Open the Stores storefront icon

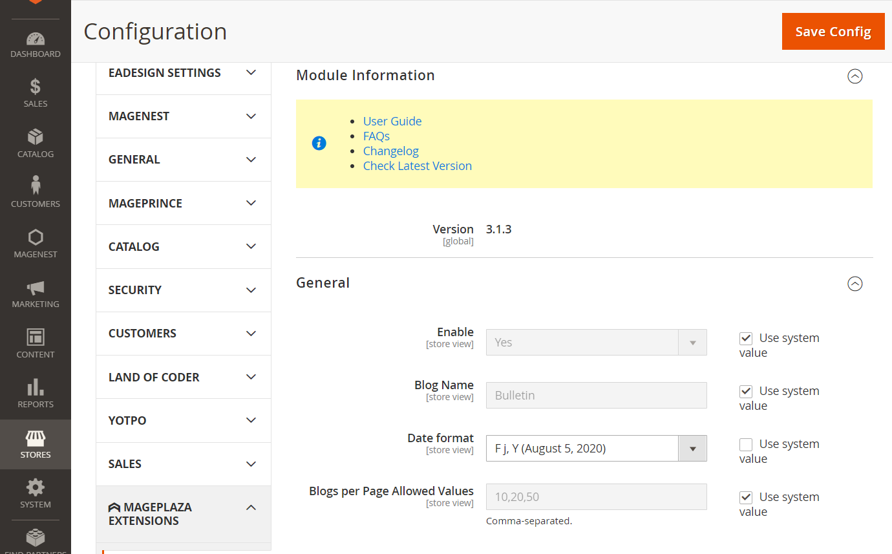pos(36,438)
